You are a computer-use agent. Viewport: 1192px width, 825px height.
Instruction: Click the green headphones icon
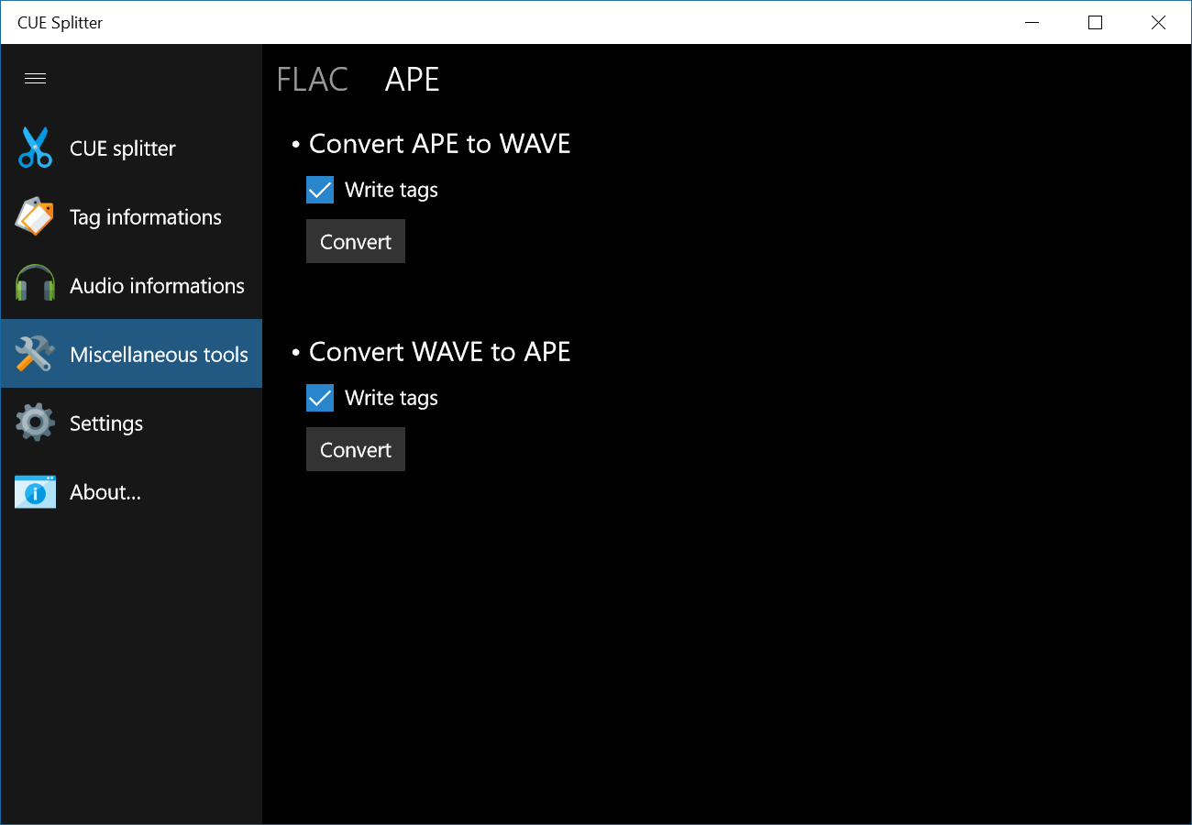[35, 285]
